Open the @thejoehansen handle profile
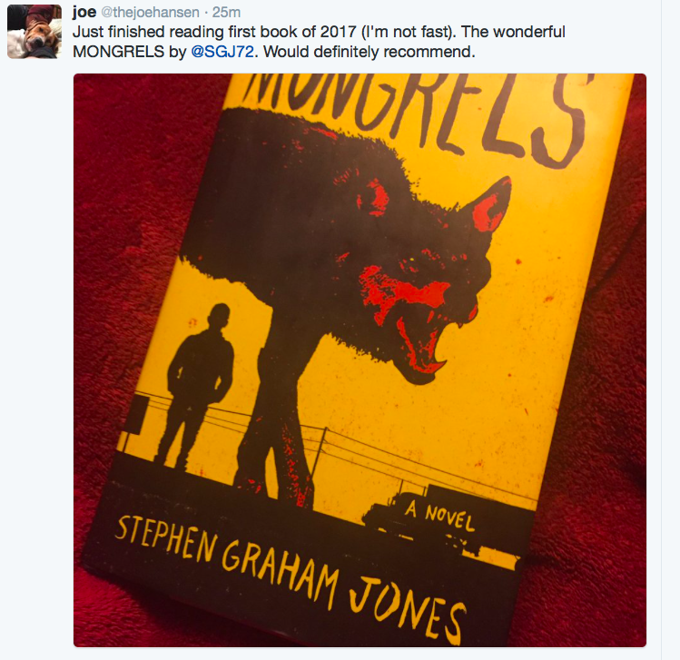Viewport: 680px width, 660px height. point(150,13)
